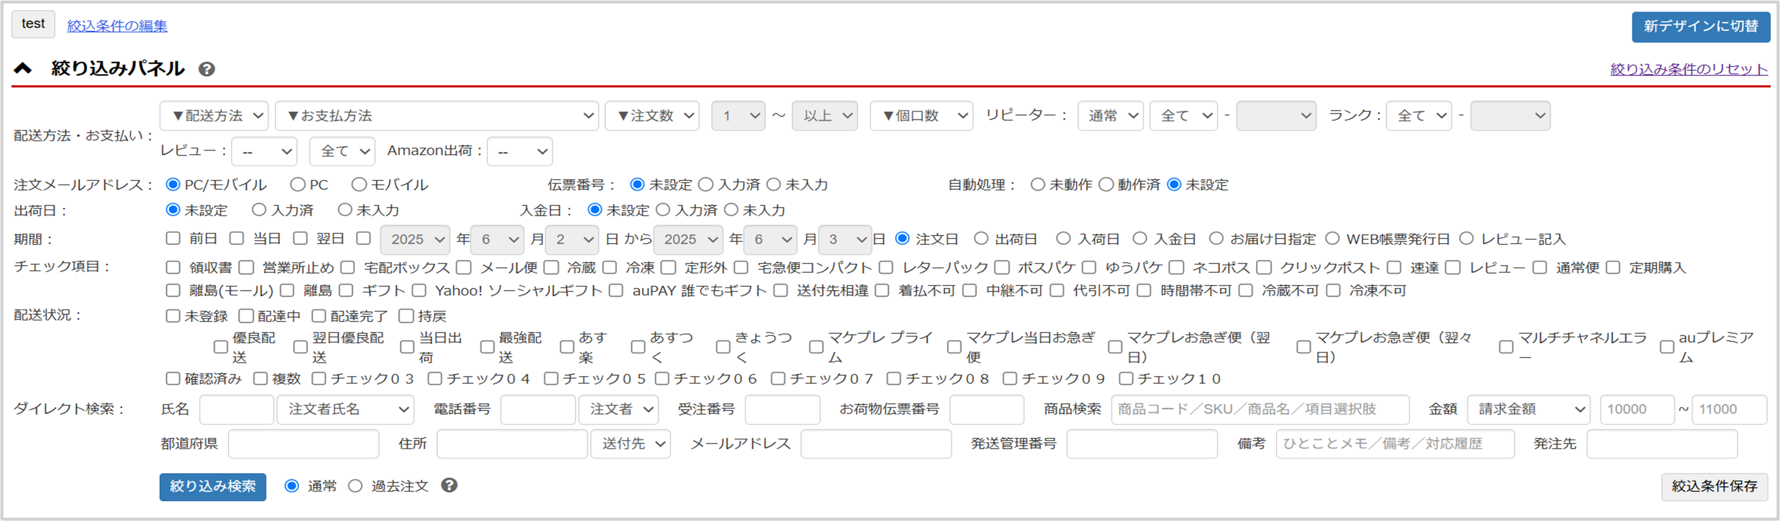The image size is (1780, 521).
Task: Select 入力済 radio for 伝票番号
Action: [705, 185]
